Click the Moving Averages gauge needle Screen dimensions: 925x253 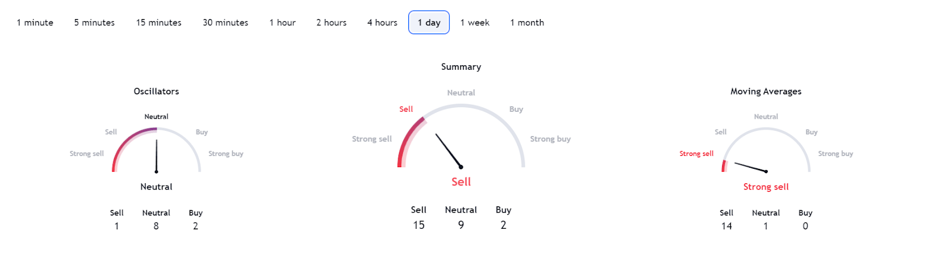pyautogui.click(x=750, y=167)
